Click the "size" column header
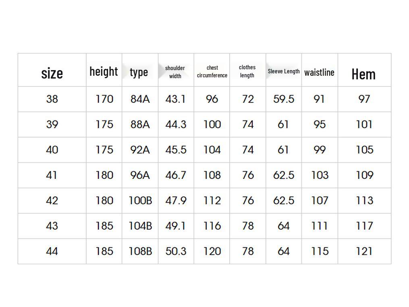Screen dimensions: 409x307 coord(52,73)
